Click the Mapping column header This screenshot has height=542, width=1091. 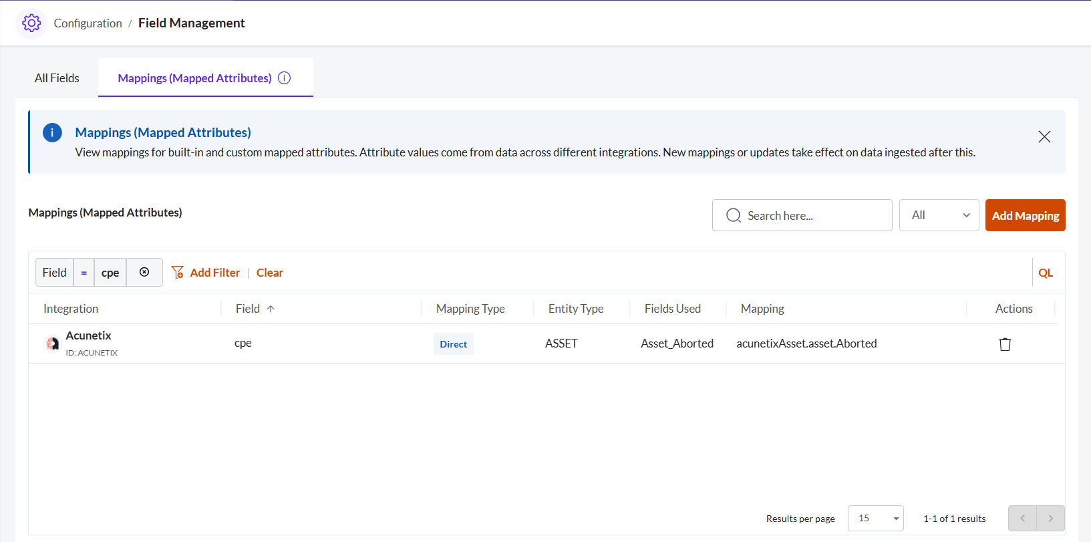762,309
